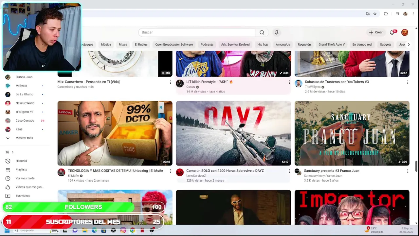This screenshot has height=236, width=419.
Task: Select Grand Theft Auto V chip
Action: (x=332, y=45)
